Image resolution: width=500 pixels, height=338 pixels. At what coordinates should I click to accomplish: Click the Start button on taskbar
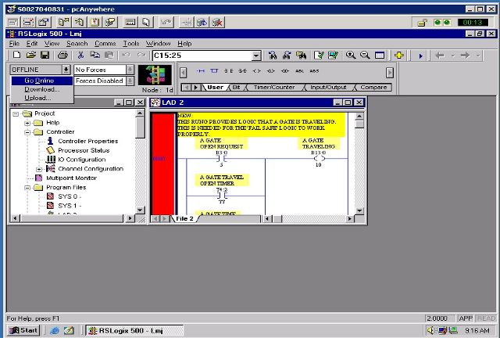23,330
